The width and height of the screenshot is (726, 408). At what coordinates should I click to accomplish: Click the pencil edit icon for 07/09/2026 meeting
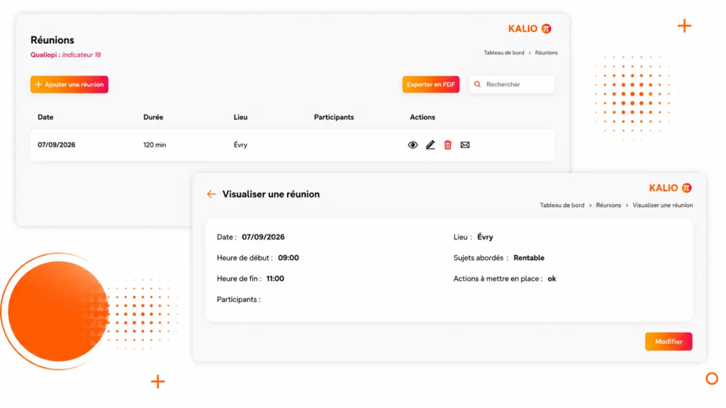pos(430,144)
